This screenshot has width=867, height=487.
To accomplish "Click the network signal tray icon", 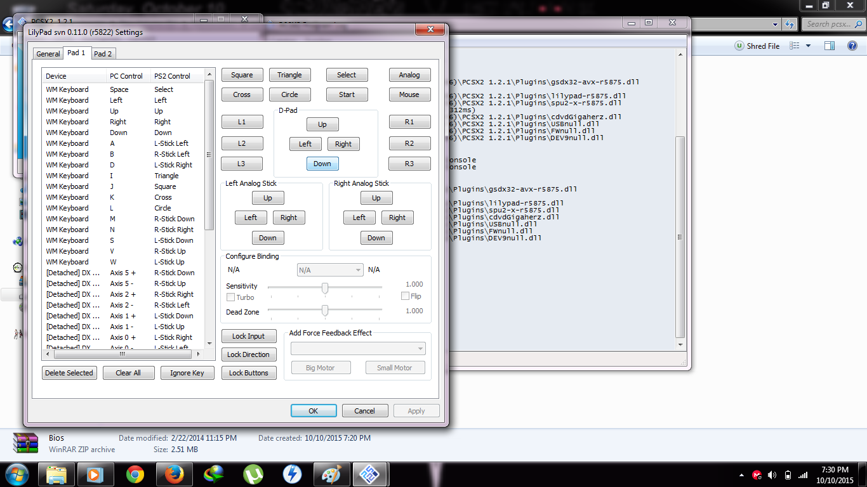I will coord(804,475).
